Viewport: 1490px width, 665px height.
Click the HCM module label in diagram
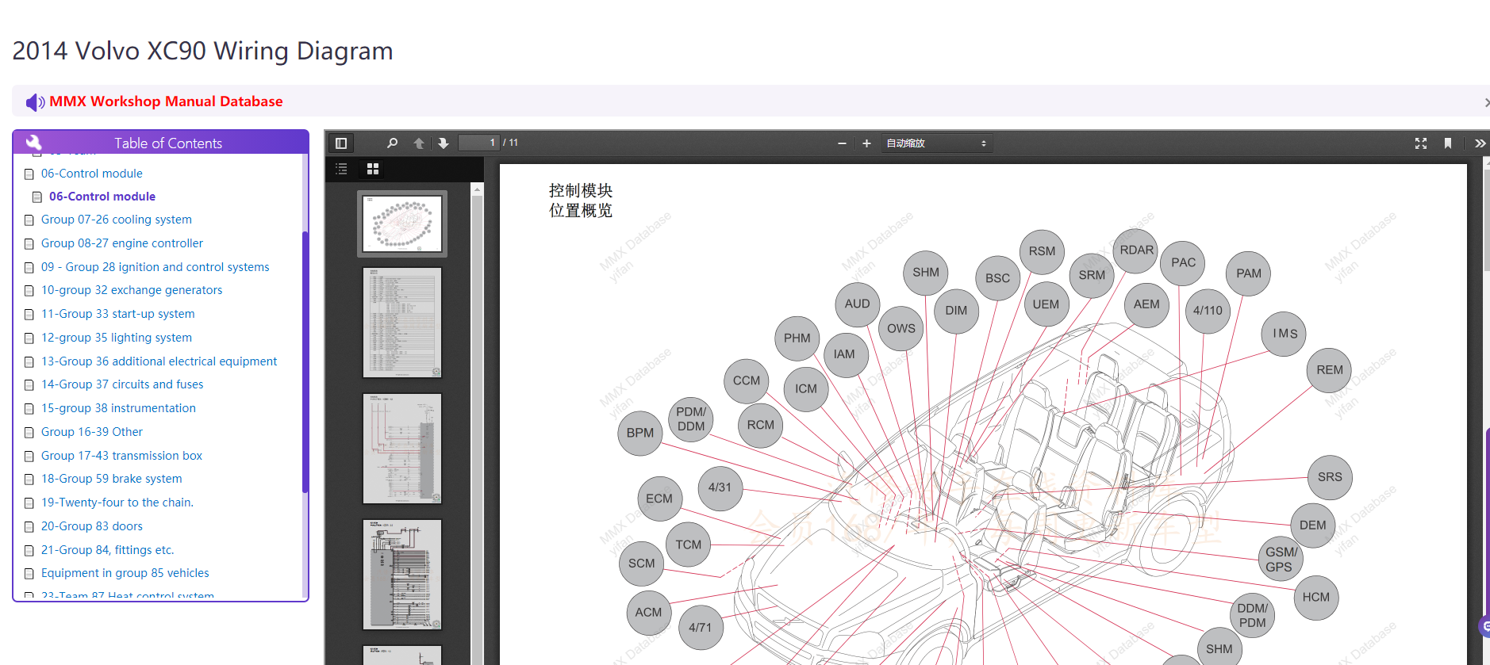coord(1315,598)
